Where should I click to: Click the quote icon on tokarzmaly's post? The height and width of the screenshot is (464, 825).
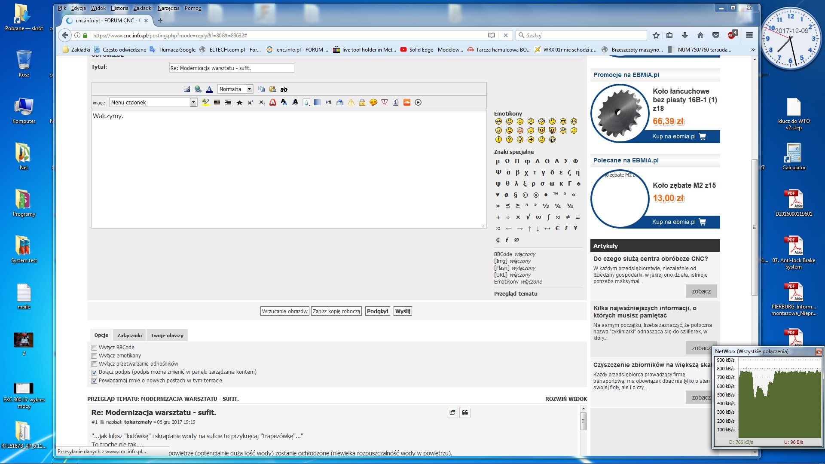point(465,412)
